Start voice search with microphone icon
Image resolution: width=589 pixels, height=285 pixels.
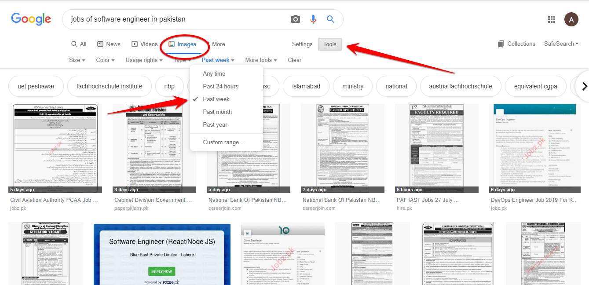click(313, 19)
